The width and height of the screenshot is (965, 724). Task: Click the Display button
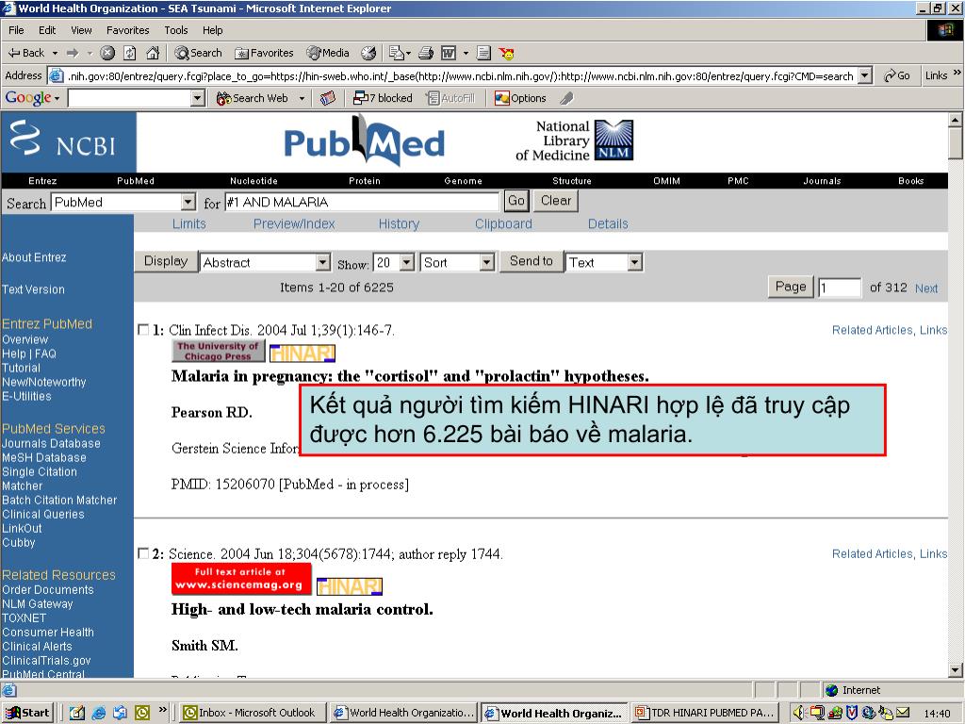pyautogui.click(x=166, y=261)
